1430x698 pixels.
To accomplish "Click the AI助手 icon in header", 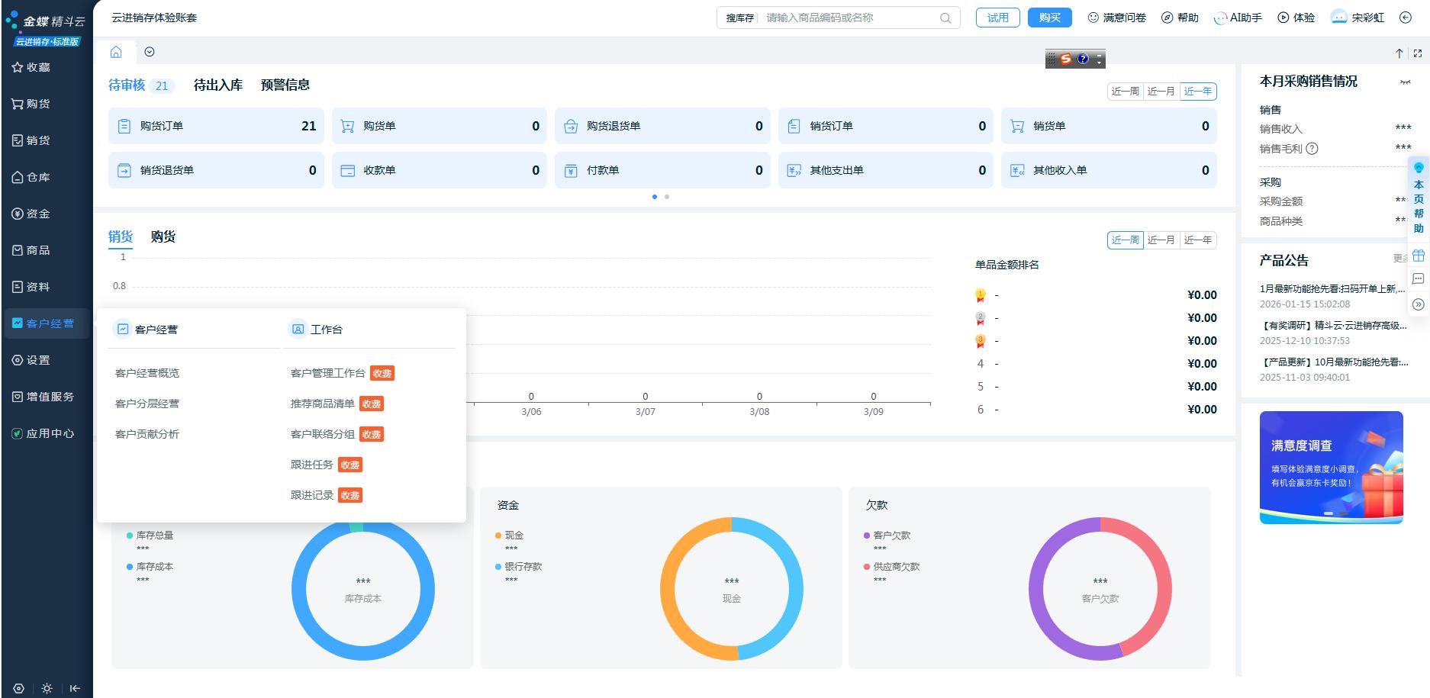I will [x=1221, y=18].
